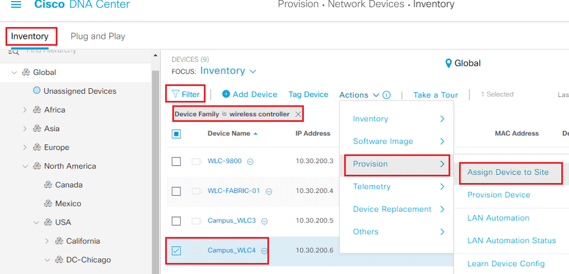569x274 pixels.
Task: Expand the California tree node
Action: pos(47,241)
